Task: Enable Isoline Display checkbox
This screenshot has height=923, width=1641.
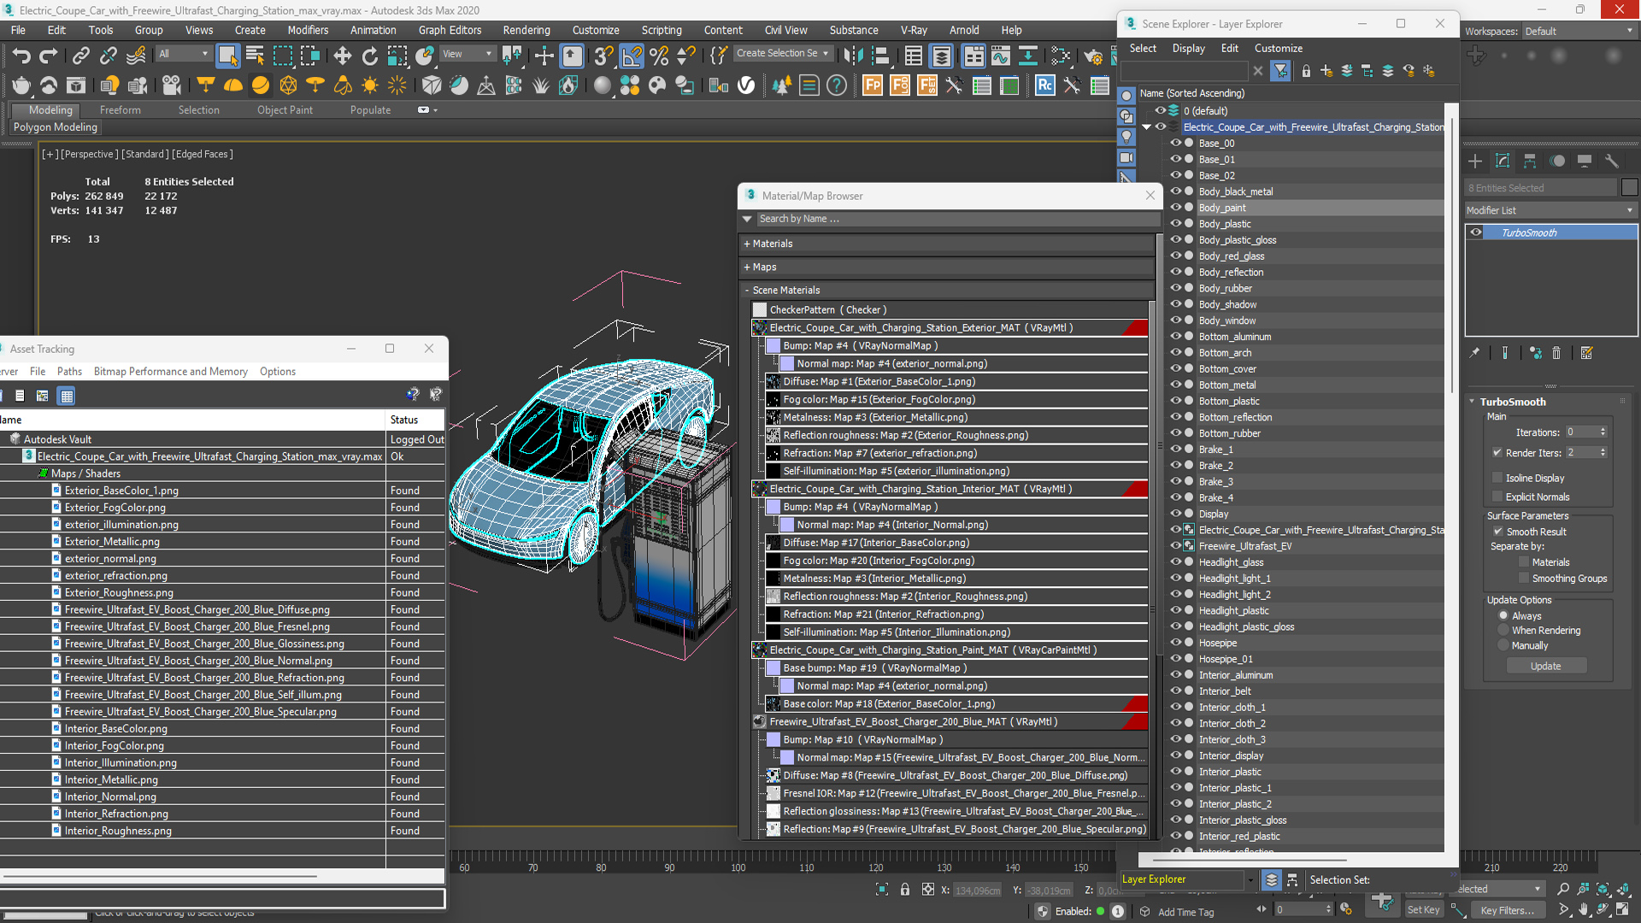Action: click(x=1497, y=478)
